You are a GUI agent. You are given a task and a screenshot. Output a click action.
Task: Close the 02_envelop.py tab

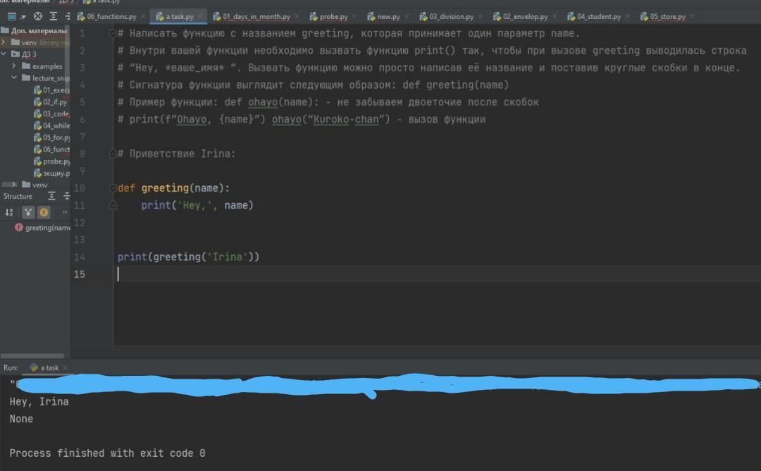point(555,16)
